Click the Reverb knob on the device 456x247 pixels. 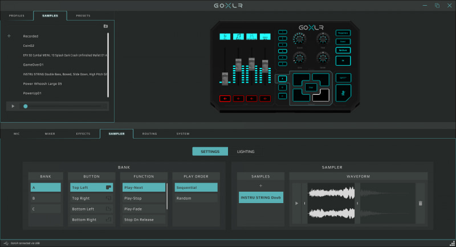tap(299, 39)
